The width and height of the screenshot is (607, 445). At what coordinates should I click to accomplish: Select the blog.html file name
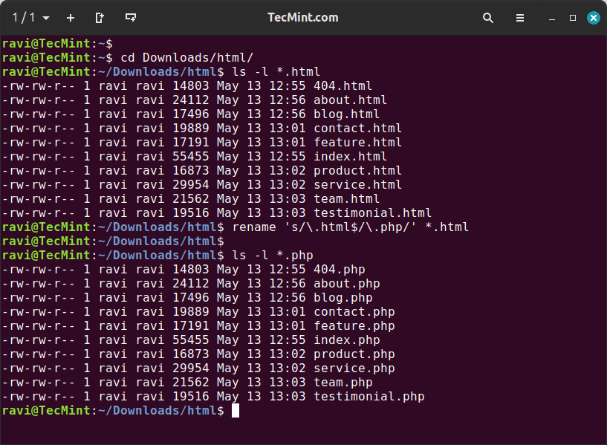coord(346,114)
